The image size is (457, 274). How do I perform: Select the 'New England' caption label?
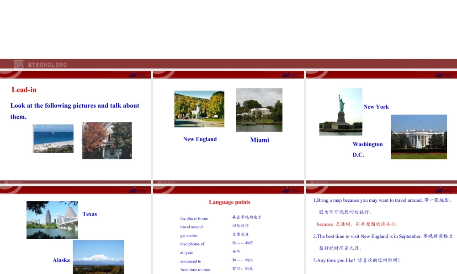pyautogui.click(x=200, y=139)
